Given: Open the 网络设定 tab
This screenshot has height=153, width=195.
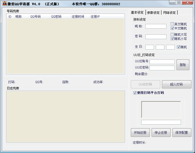Looking at the screenshot, I should point(169,13).
